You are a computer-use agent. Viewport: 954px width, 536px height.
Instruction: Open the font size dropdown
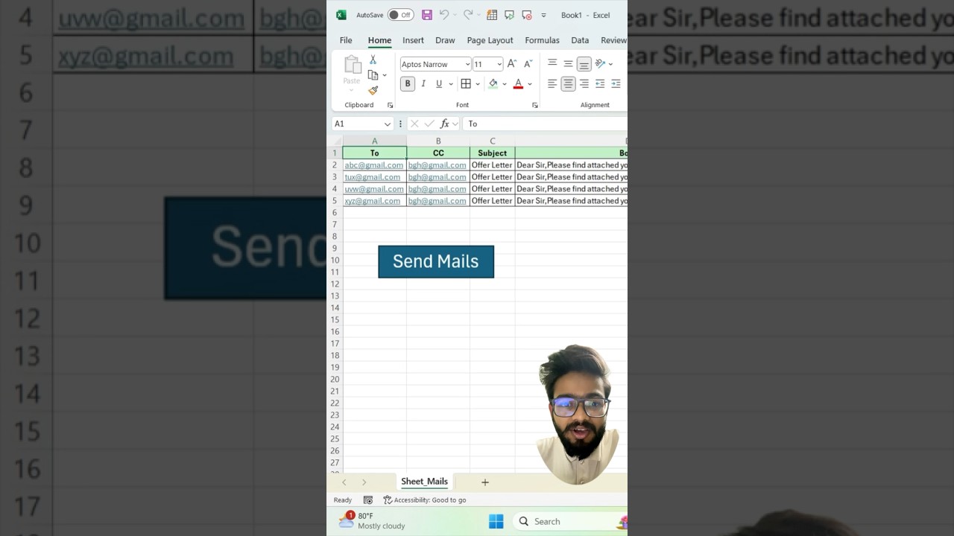499,64
